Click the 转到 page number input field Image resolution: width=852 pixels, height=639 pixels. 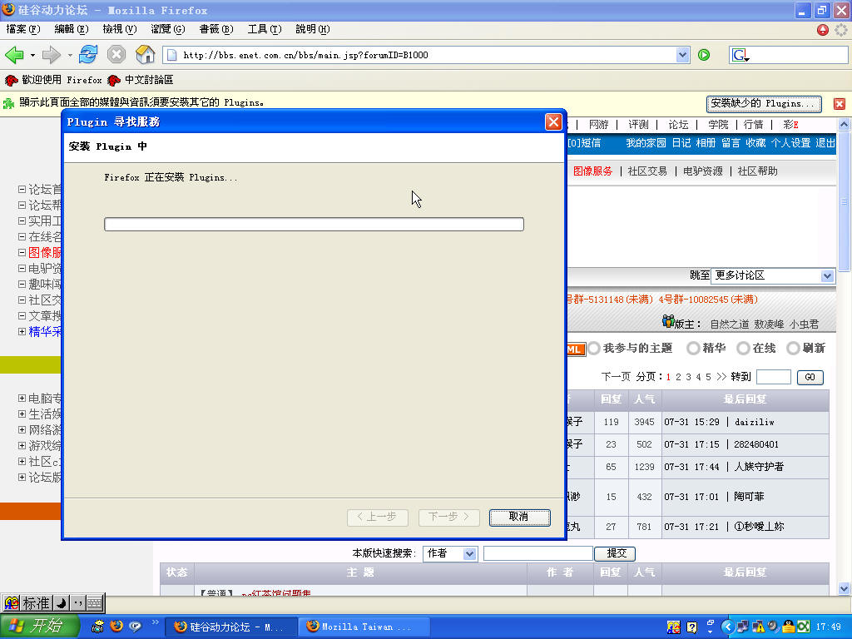click(x=773, y=377)
